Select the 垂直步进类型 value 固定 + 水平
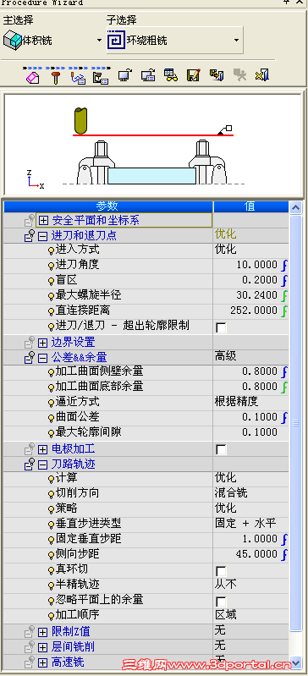This screenshot has height=676, width=308. coord(245,524)
